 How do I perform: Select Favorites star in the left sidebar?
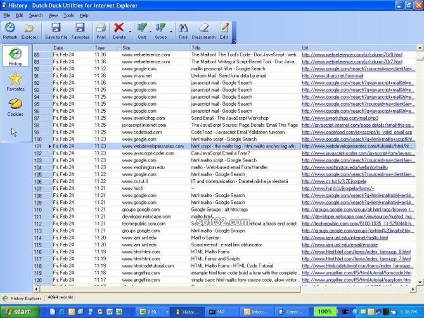click(x=15, y=82)
